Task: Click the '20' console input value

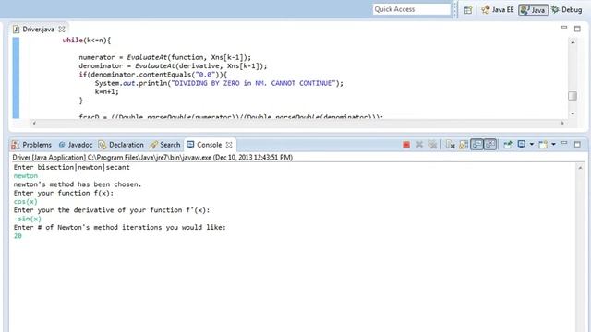Action: [18, 236]
